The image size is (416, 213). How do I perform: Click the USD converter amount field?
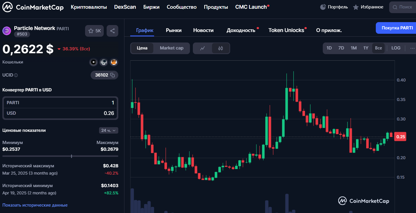click(60, 113)
